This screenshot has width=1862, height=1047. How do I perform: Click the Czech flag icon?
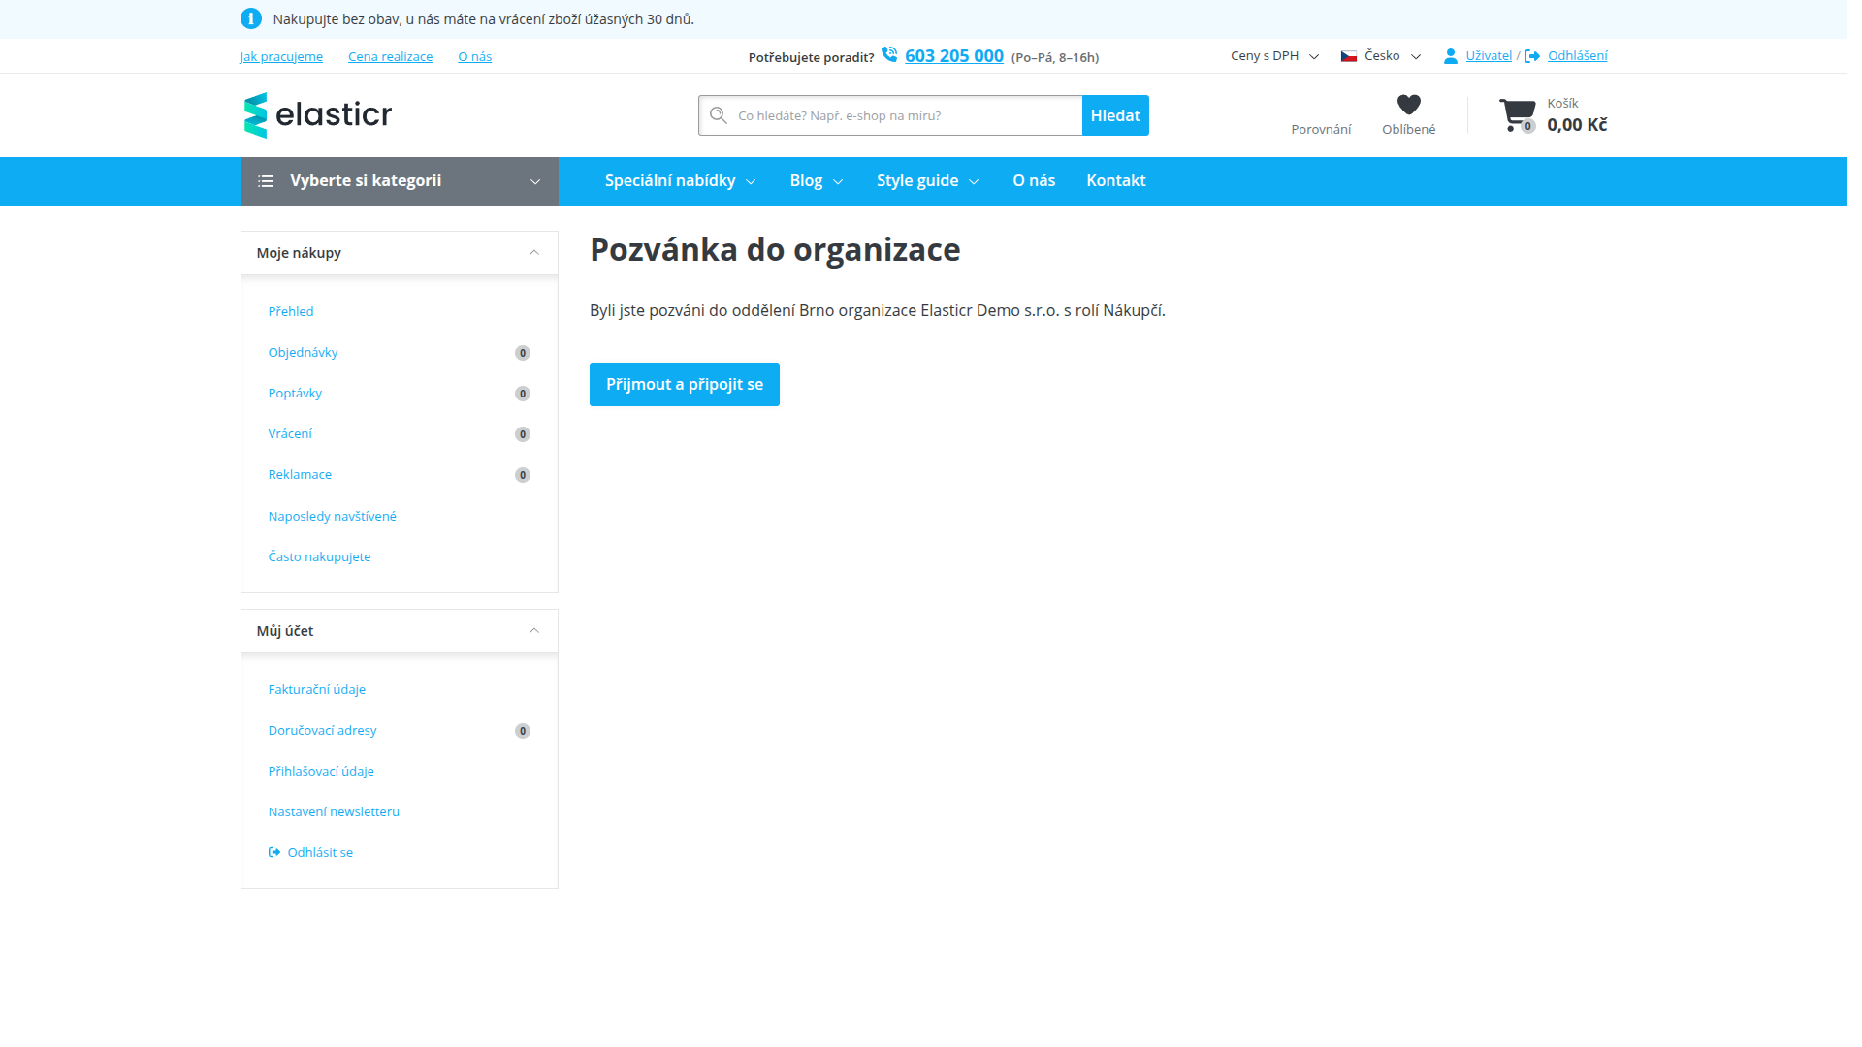[1349, 56]
